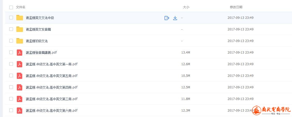Open the 谢孟媛英文发音篇 folder icon
The width and height of the screenshot is (292, 117).
click(20, 29)
